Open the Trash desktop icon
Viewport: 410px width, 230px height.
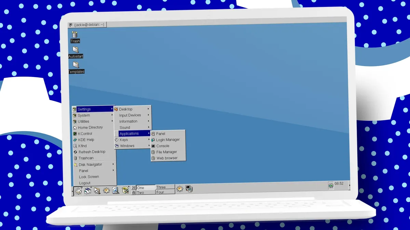click(75, 37)
